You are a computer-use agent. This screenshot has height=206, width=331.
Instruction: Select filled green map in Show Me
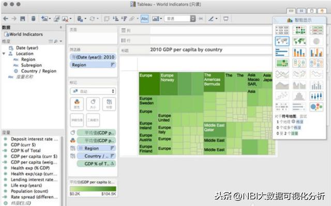[x=299, y=41]
